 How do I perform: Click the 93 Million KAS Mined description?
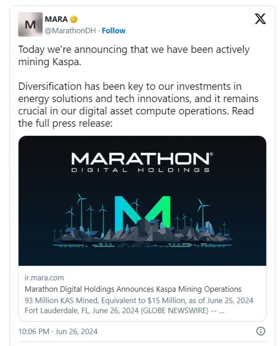pyautogui.click(x=139, y=300)
